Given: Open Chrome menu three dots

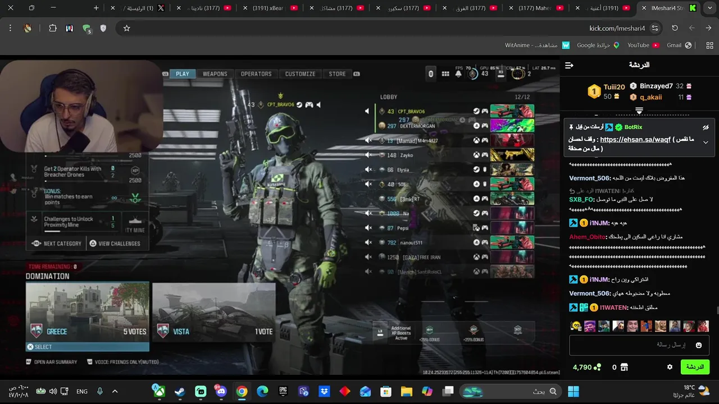Looking at the screenshot, I should pyautogui.click(x=10, y=28).
